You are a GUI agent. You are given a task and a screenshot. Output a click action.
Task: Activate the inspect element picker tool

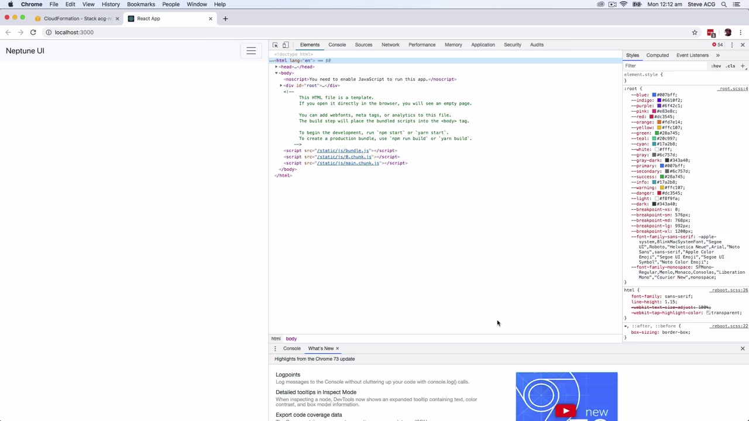[x=275, y=45]
